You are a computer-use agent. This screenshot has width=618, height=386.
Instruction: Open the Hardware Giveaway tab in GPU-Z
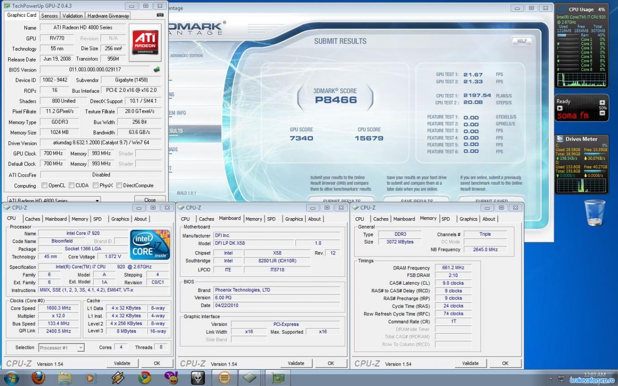pos(108,15)
